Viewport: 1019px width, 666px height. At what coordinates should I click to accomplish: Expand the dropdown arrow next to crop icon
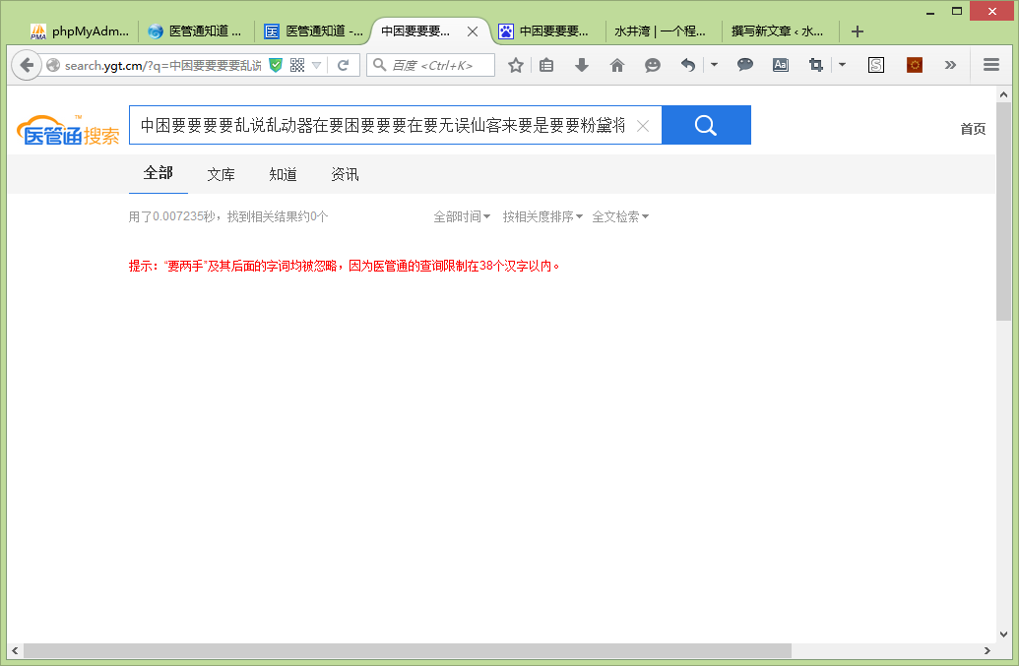pos(842,65)
